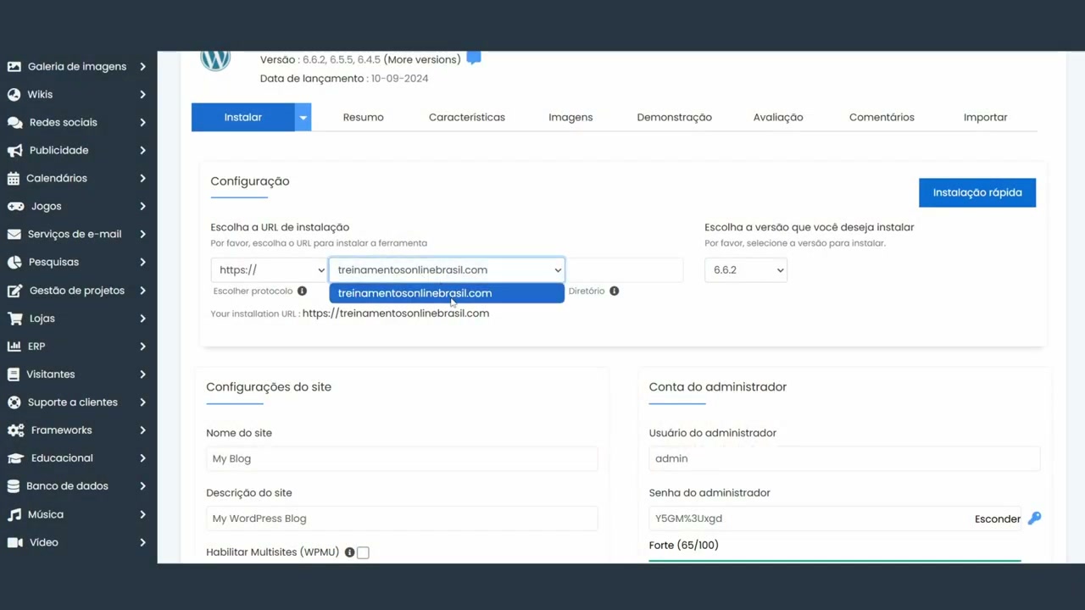Click the Vídeo camera icon
Screen dimensions: 1085x610
[x=14, y=542]
